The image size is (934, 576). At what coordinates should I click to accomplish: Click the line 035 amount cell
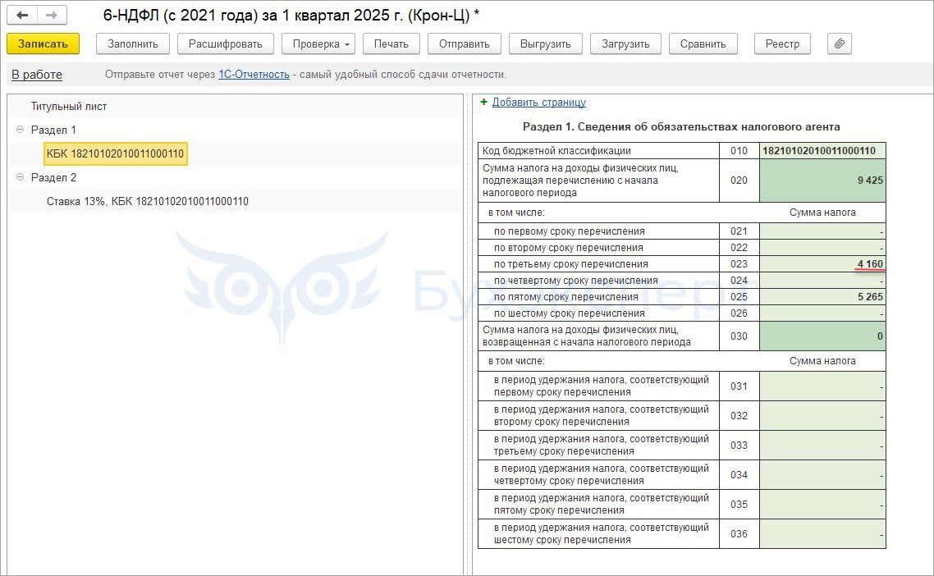(x=822, y=504)
